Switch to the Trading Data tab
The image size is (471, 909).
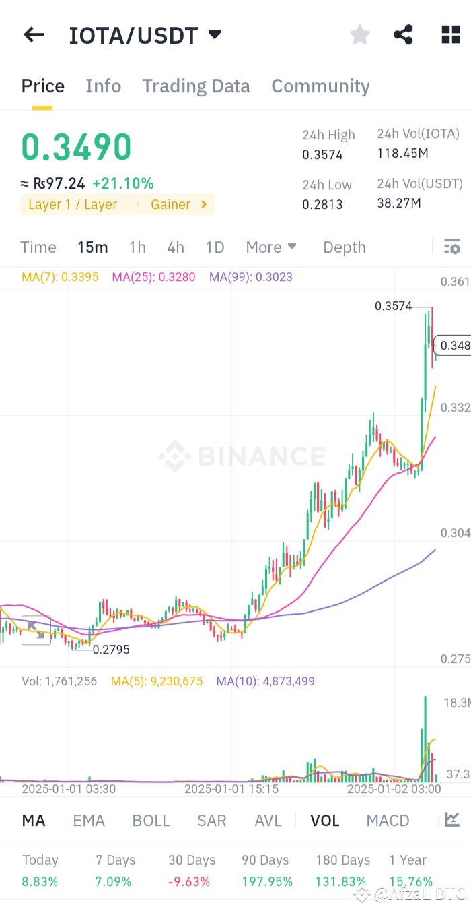point(196,86)
